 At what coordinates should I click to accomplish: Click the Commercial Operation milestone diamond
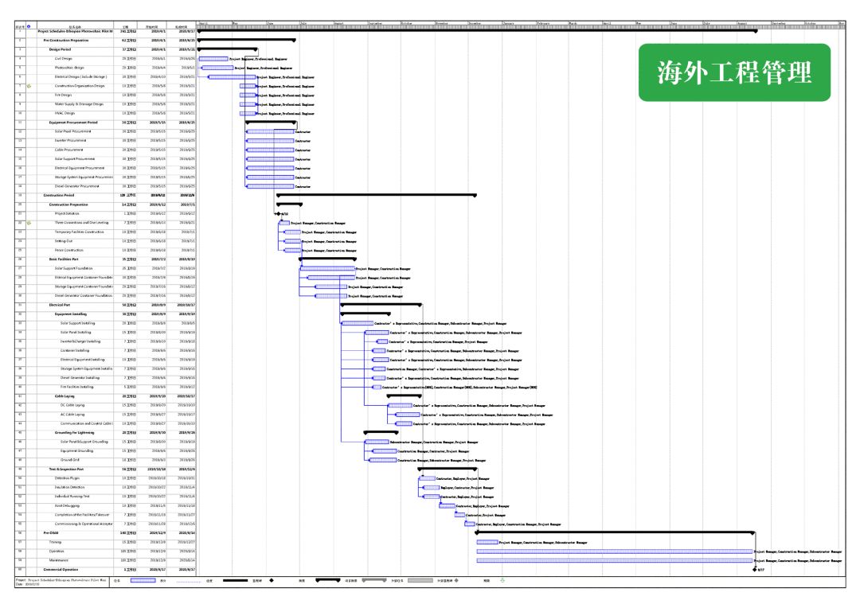755,570
